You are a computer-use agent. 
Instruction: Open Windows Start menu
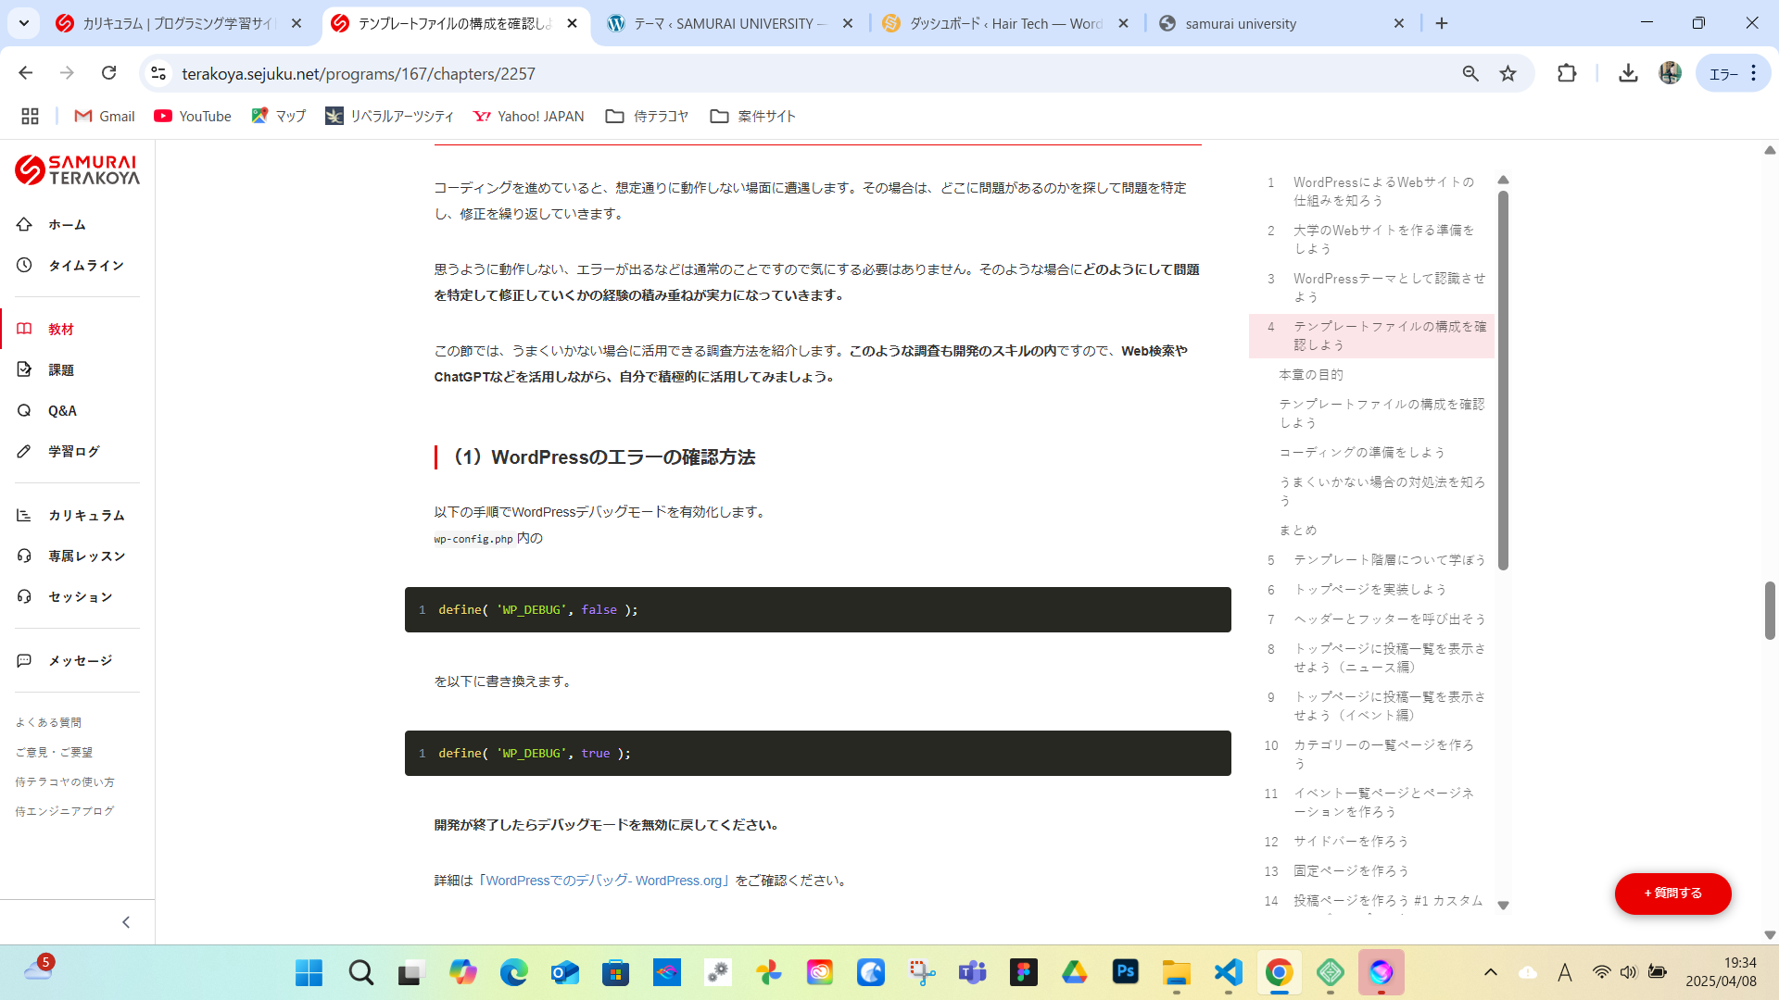(309, 972)
